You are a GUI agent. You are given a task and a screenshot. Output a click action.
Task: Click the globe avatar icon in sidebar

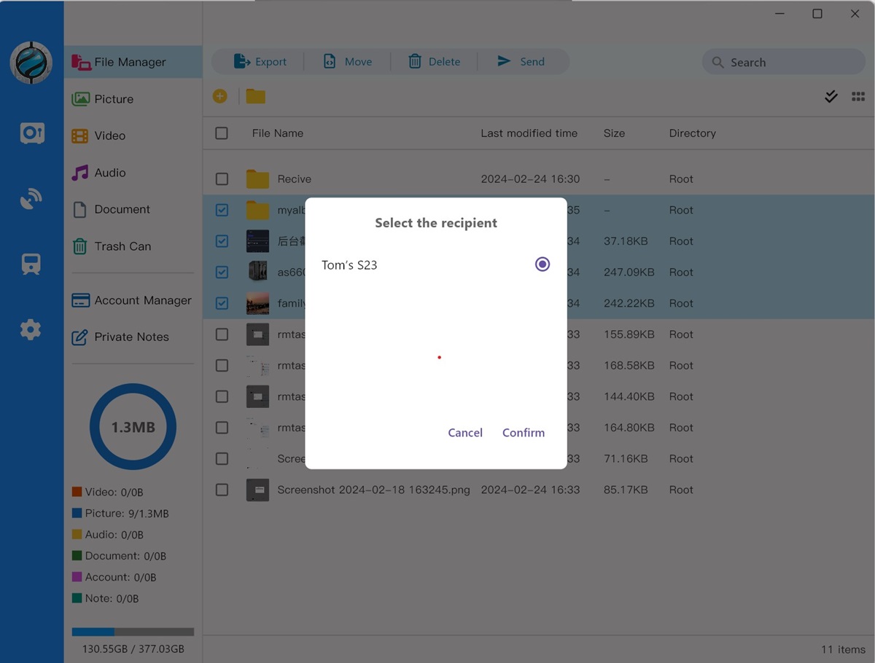pyautogui.click(x=31, y=63)
